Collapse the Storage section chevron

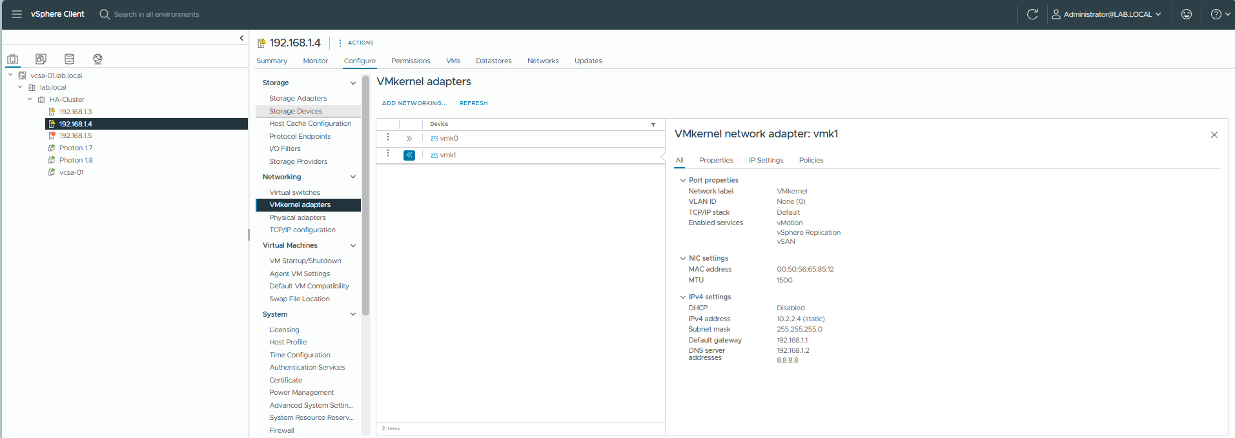pos(353,83)
